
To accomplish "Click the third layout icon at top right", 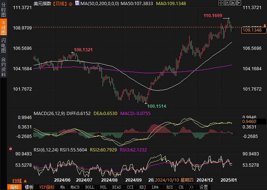I will (x=232, y=3).
